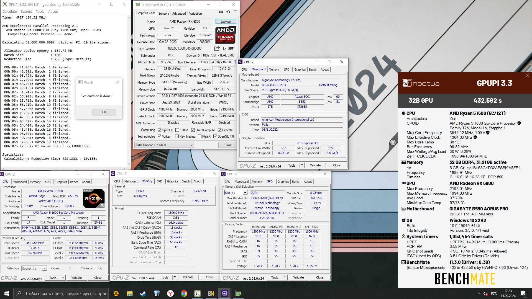The width and height of the screenshot is (532, 299).
Task: Open the Calculate menu in GPUPI
Action: point(10,11)
